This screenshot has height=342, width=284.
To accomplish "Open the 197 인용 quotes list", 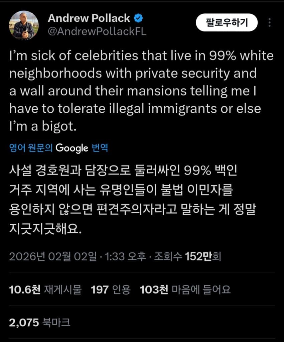I will (111, 290).
